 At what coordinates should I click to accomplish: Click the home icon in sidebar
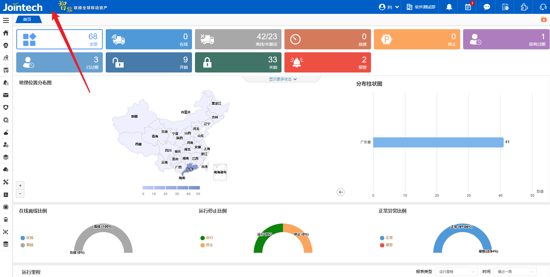pyautogui.click(x=6, y=33)
